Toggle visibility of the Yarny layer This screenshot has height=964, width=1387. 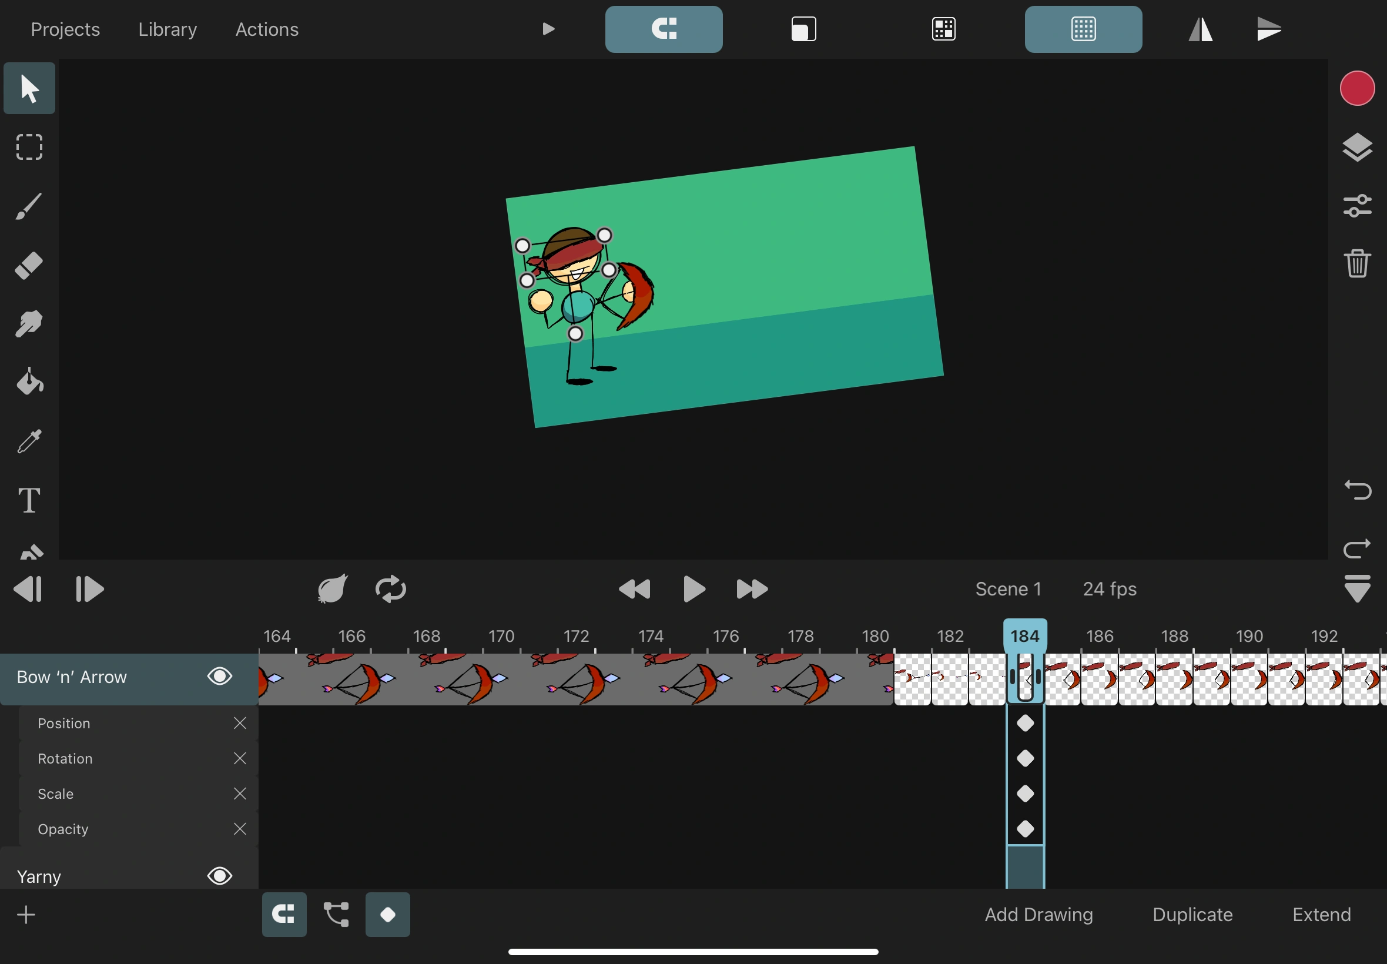219,875
